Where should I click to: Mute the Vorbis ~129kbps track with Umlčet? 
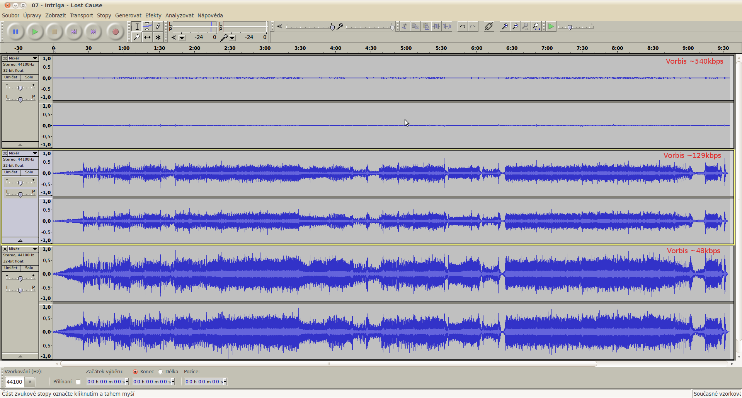[x=11, y=172]
